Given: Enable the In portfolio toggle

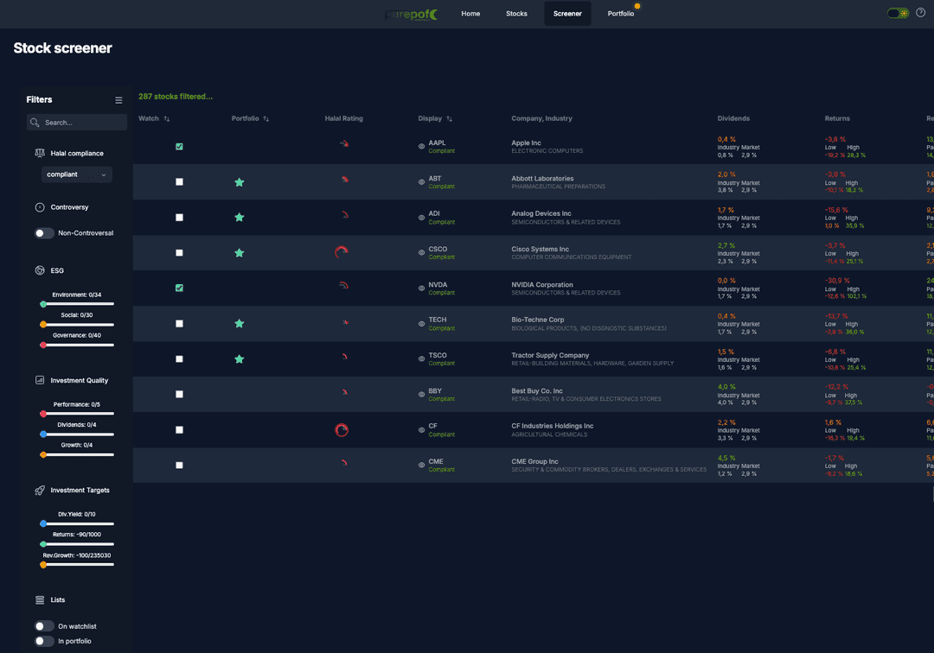Looking at the screenshot, I should (x=44, y=641).
